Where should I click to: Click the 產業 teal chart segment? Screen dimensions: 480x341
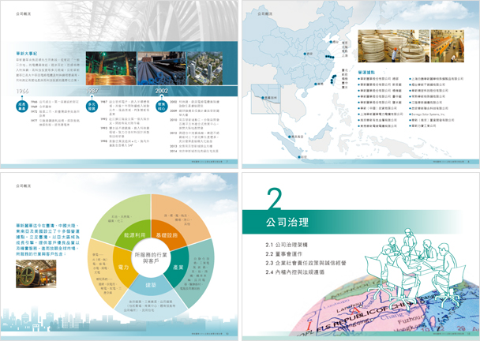[178, 268]
